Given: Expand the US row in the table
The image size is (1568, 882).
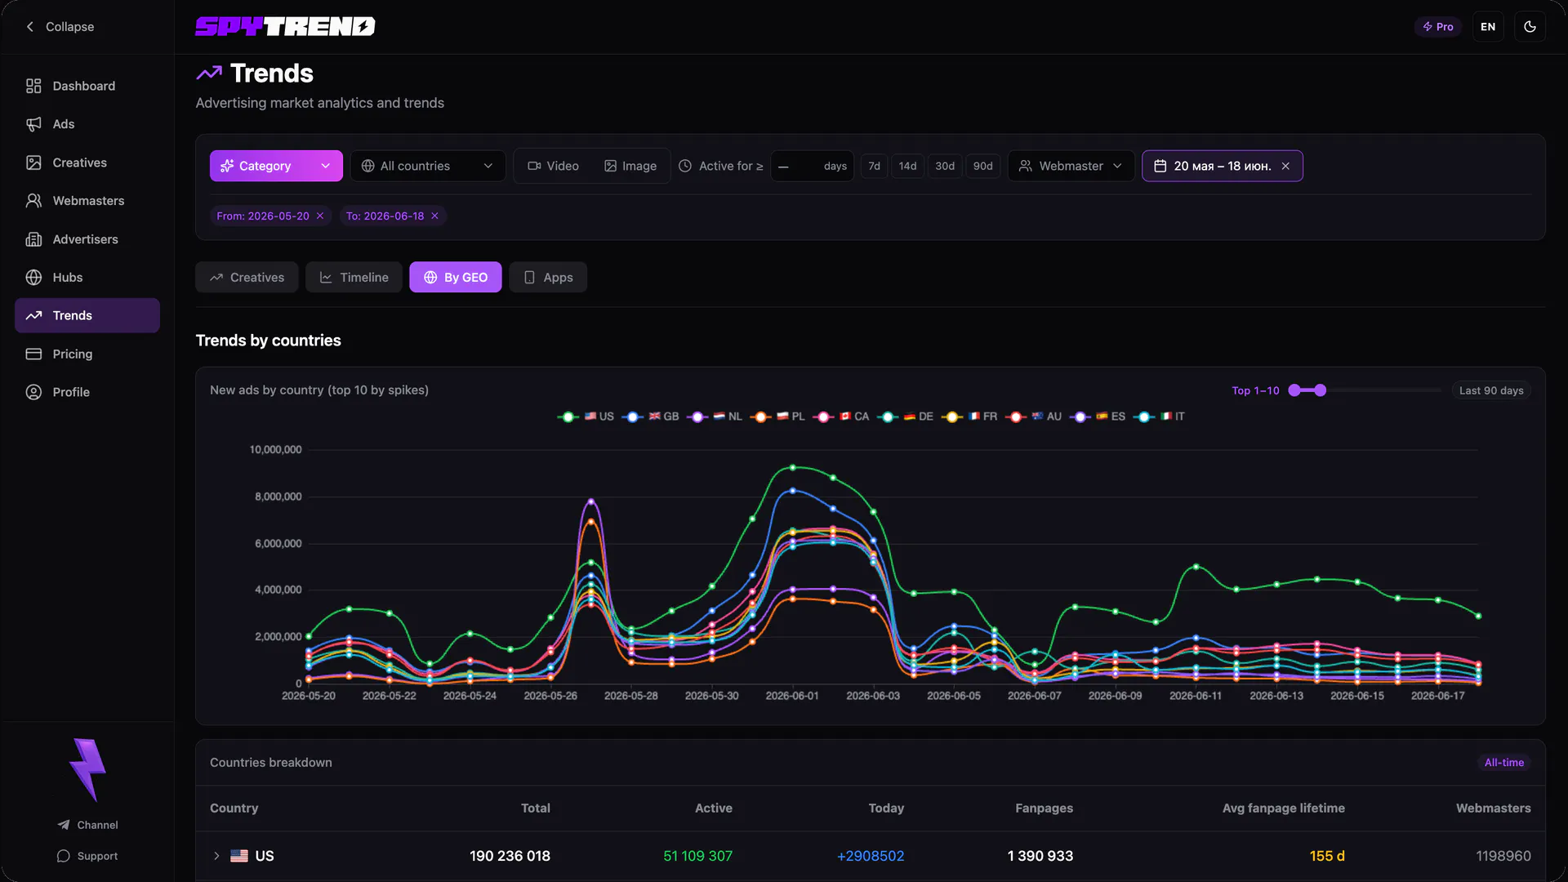Looking at the screenshot, I should [216, 856].
